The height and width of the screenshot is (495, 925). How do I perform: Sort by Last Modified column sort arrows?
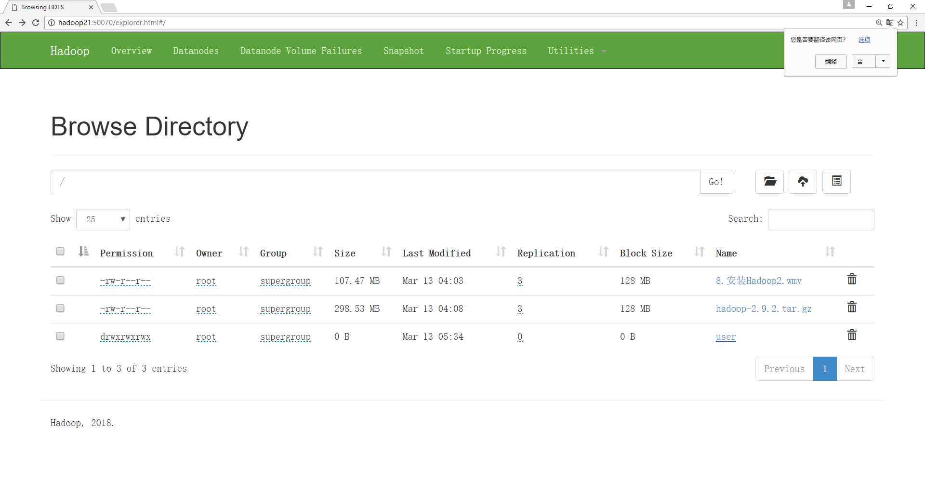pos(501,252)
